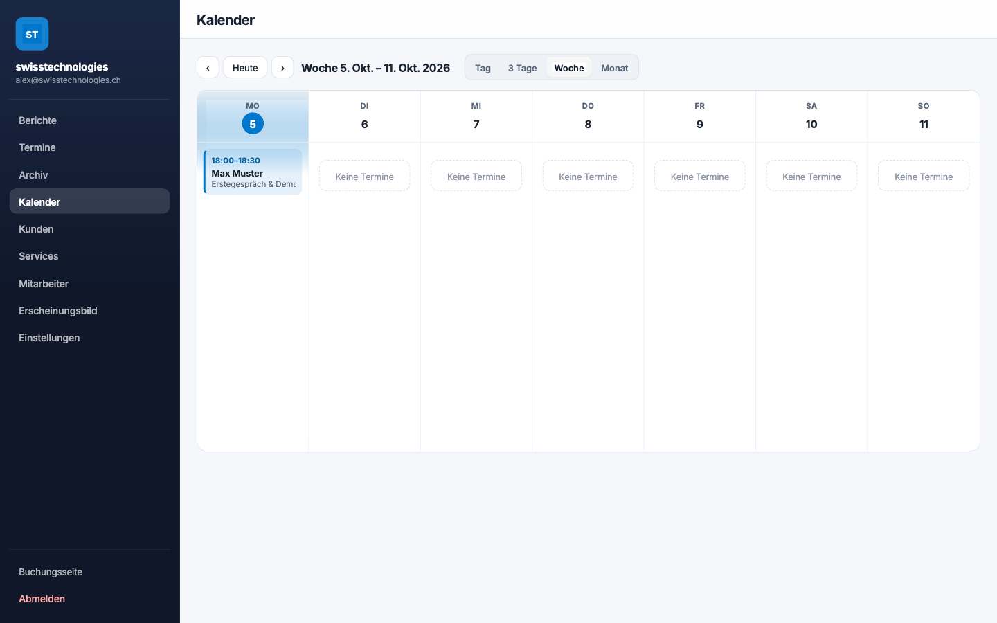Screen dimensions: 997x623
Task: Open Erscheinungsbild in sidebar
Action: [89, 311]
